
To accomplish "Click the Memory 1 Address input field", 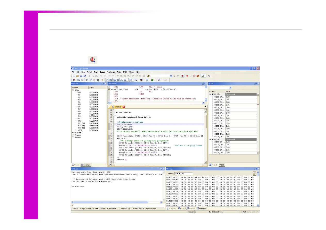I will [x=184, y=174].
